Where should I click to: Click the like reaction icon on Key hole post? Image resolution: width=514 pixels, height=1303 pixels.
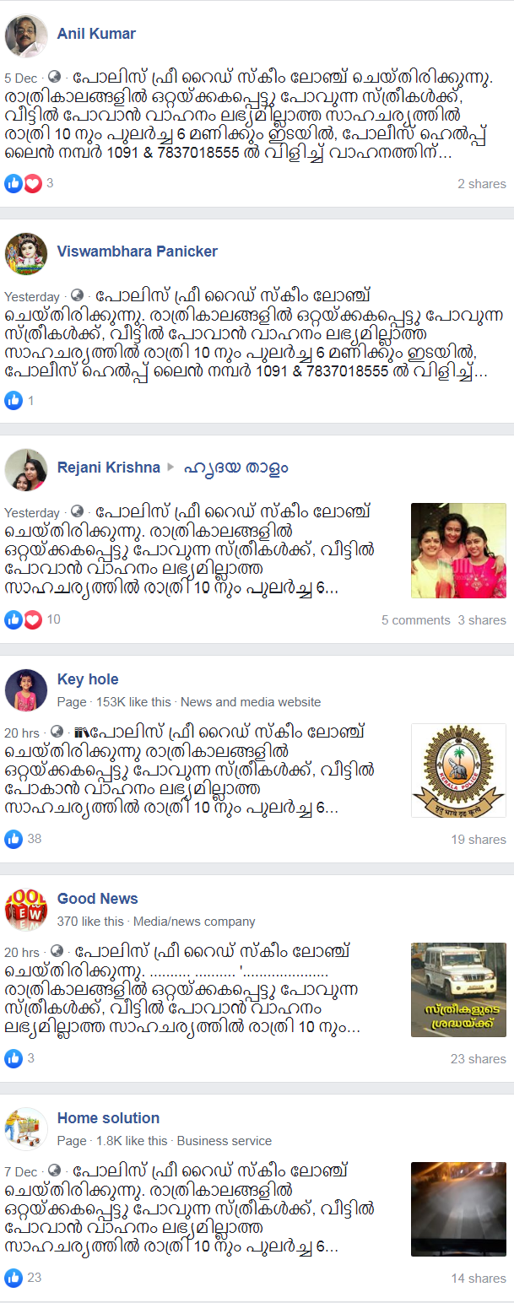coord(14,839)
